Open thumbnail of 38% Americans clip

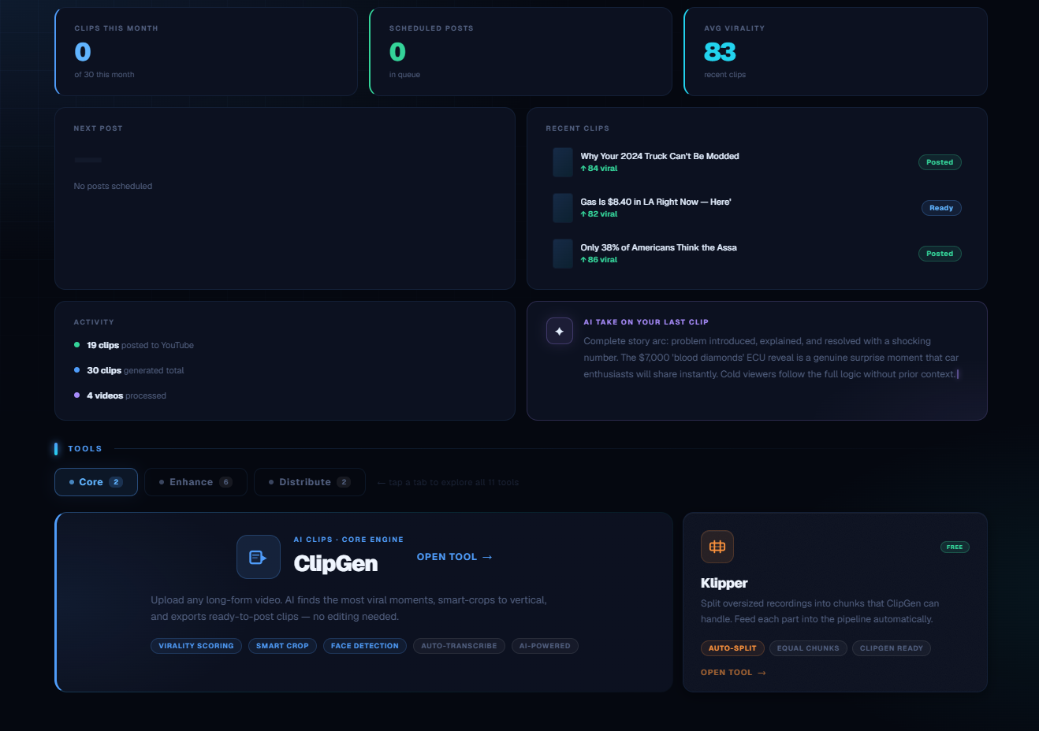click(x=563, y=254)
